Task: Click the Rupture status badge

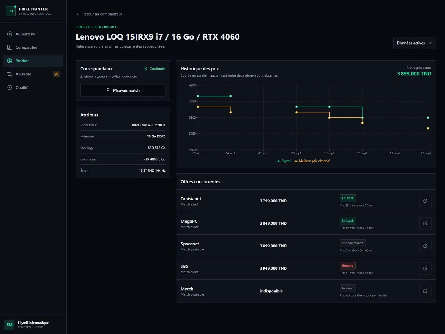Action: [348, 266]
